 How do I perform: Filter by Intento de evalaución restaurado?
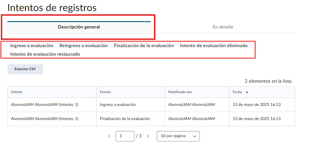point(45,54)
